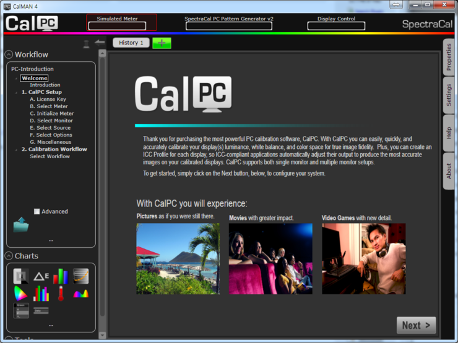Screen dimensions: 458x343
Task: Click the PC-Introduction workflow title
Action: coord(32,69)
